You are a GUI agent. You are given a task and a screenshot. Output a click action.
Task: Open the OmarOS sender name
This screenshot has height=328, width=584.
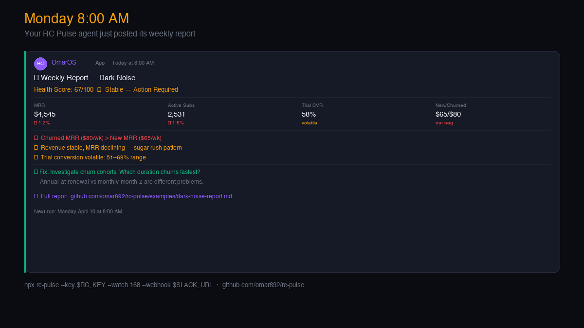click(64, 63)
